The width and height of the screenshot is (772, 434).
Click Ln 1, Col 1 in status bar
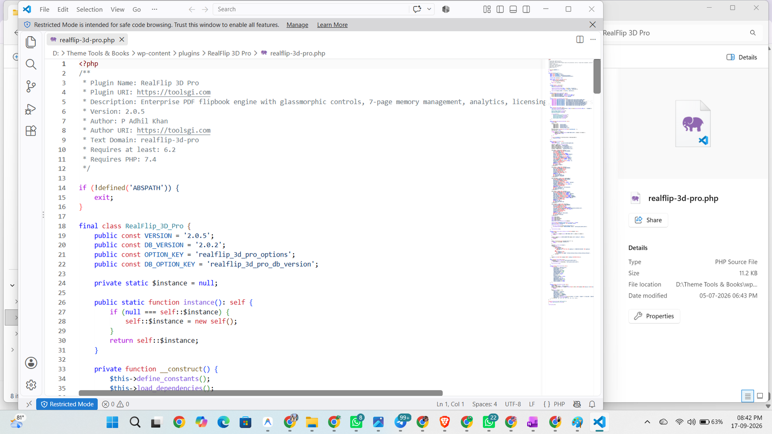(450, 404)
